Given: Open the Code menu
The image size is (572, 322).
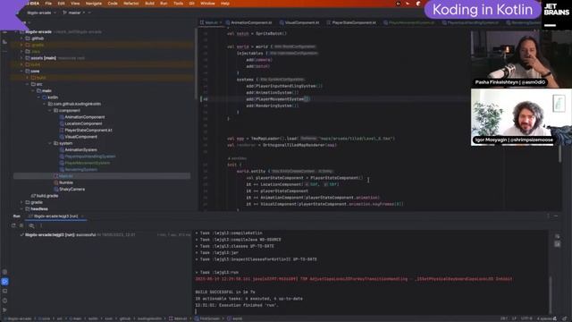Looking at the screenshot, I should [x=113, y=4].
